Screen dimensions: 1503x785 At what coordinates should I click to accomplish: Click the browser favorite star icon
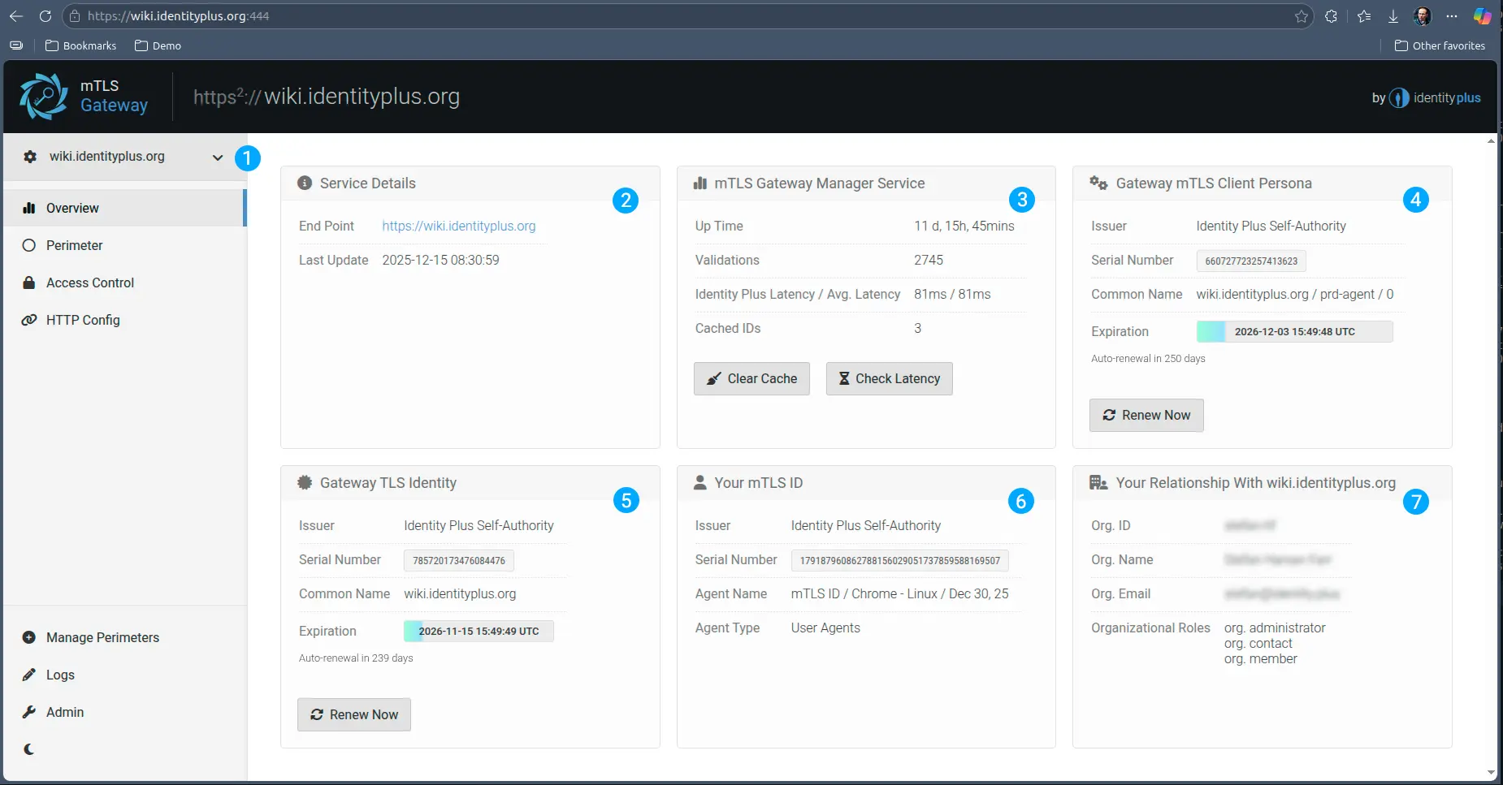(1302, 16)
